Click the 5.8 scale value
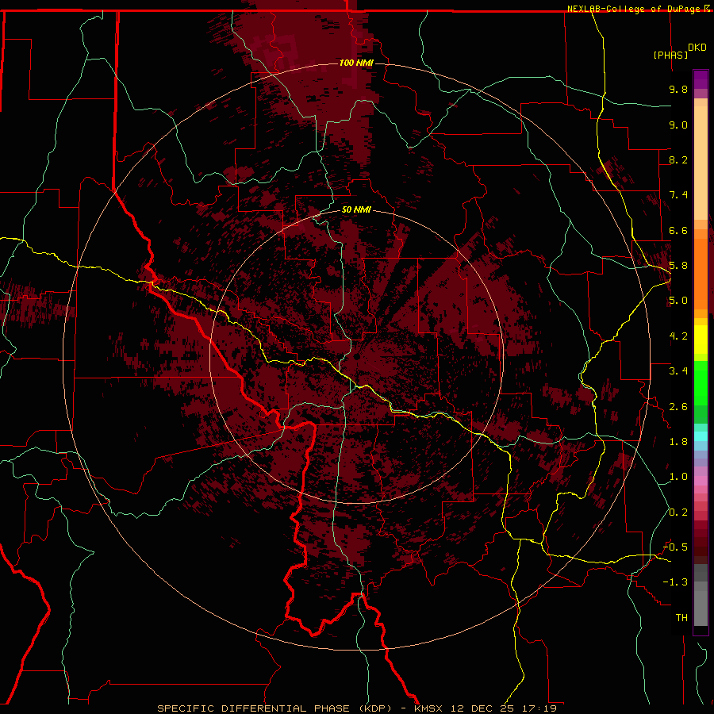Viewport: 714px width, 714px height. pyautogui.click(x=678, y=266)
